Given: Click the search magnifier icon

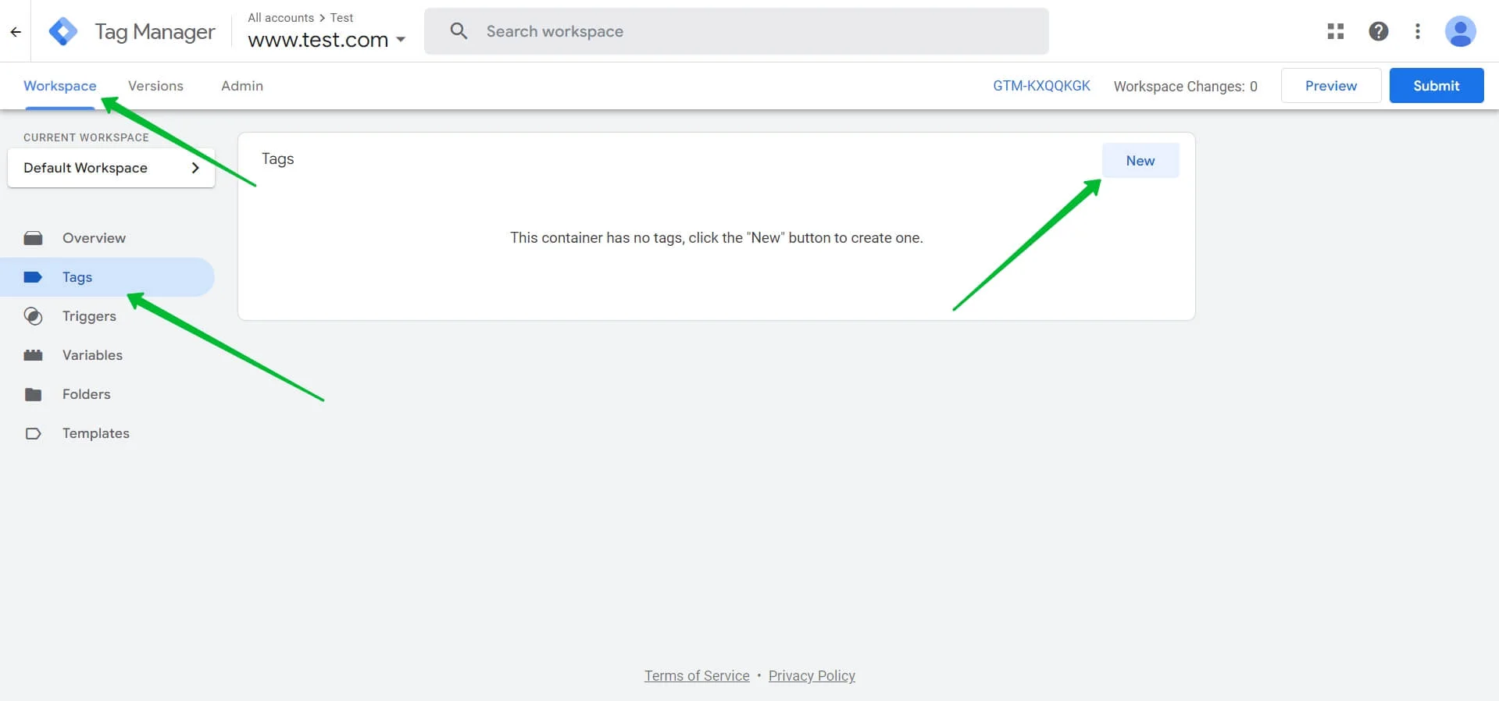Looking at the screenshot, I should 459,31.
